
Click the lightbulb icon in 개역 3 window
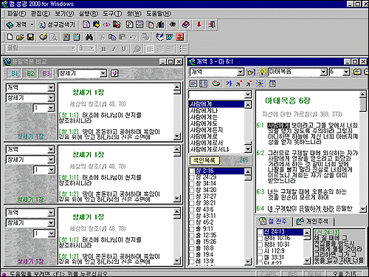pyautogui.click(x=262, y=72)
